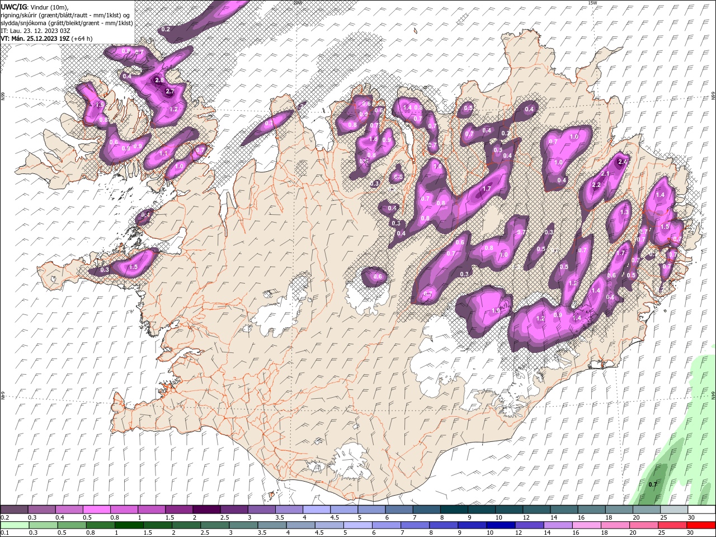Click the upper legend swatch between 1.5 and 2
Viewport: 716px width, 537px height.
(178, 510)
